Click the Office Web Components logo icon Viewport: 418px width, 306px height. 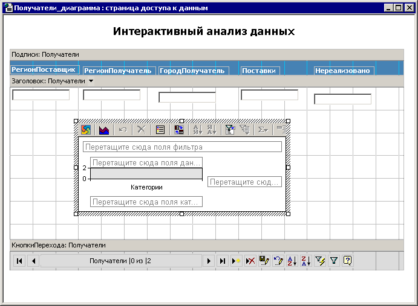pyautogui.click(x=86, y=130)
